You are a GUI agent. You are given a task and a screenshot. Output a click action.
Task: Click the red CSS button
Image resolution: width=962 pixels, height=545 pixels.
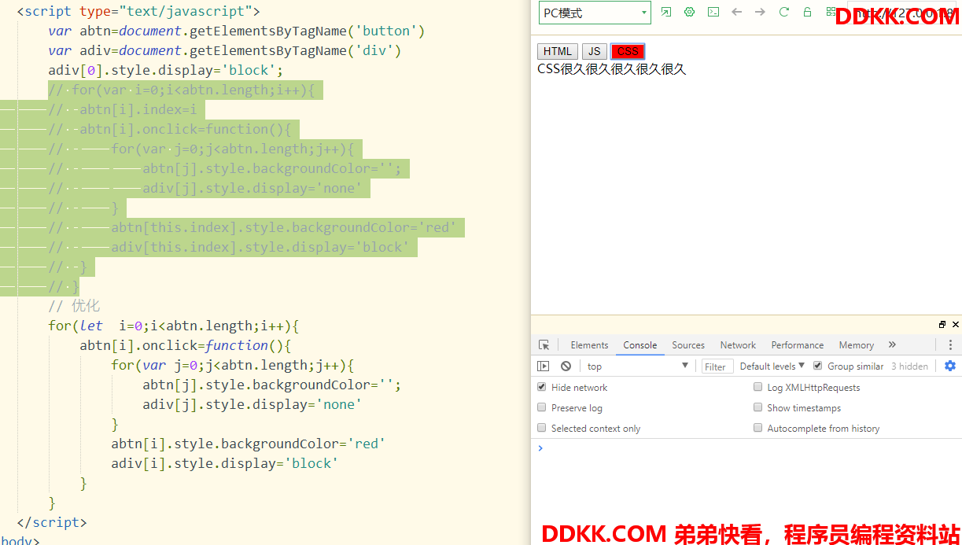[628, 51]
